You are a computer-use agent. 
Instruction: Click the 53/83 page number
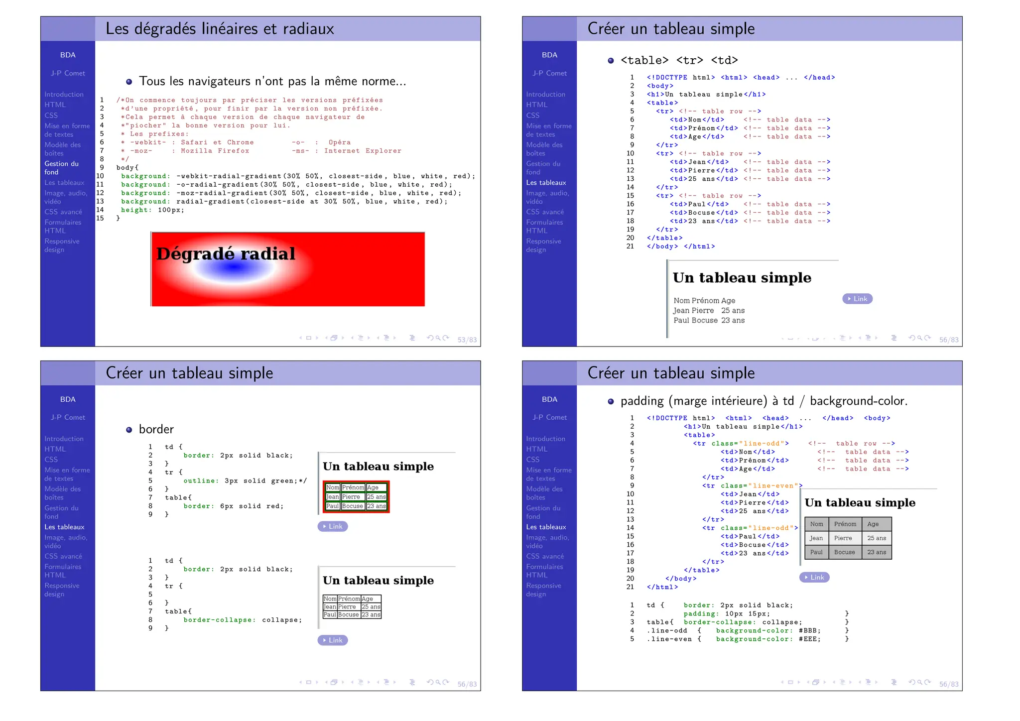467,340
